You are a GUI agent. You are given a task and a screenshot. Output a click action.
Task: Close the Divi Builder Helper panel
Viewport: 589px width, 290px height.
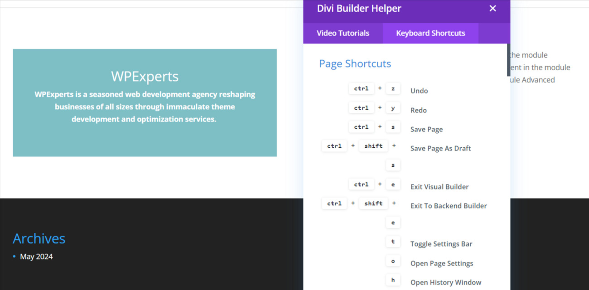tap(493, 8)
